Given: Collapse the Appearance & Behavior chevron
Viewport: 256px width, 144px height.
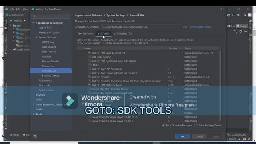Looking at the screenshot, I should (x=34, y=23).
